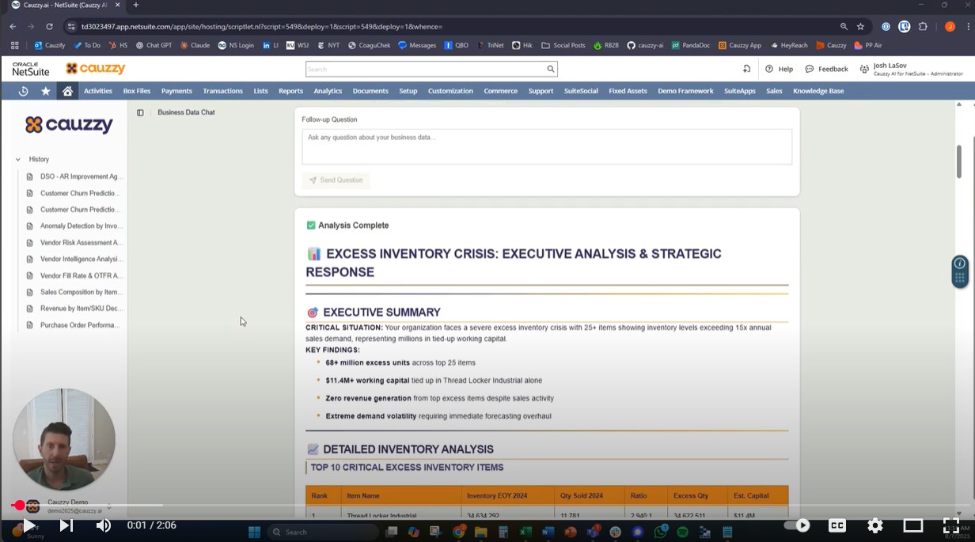Expand the Cauzzy Demo account menu arrow
The height and width of the screenshot is (542, 975).
[x=109, y=506]
